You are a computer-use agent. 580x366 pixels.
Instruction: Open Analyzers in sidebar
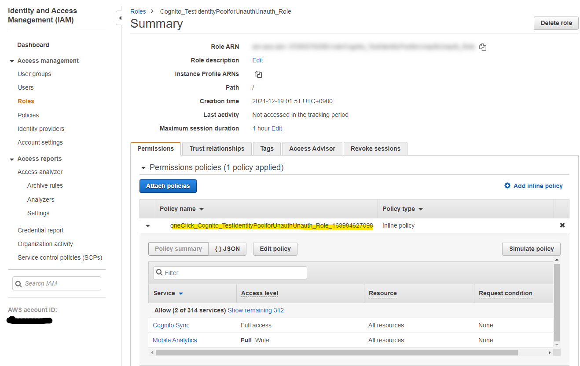pos(40,199)
